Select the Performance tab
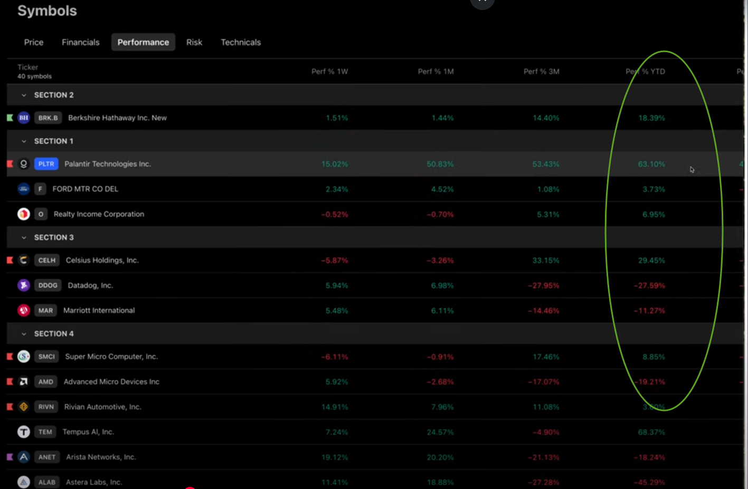 (143, 42)
